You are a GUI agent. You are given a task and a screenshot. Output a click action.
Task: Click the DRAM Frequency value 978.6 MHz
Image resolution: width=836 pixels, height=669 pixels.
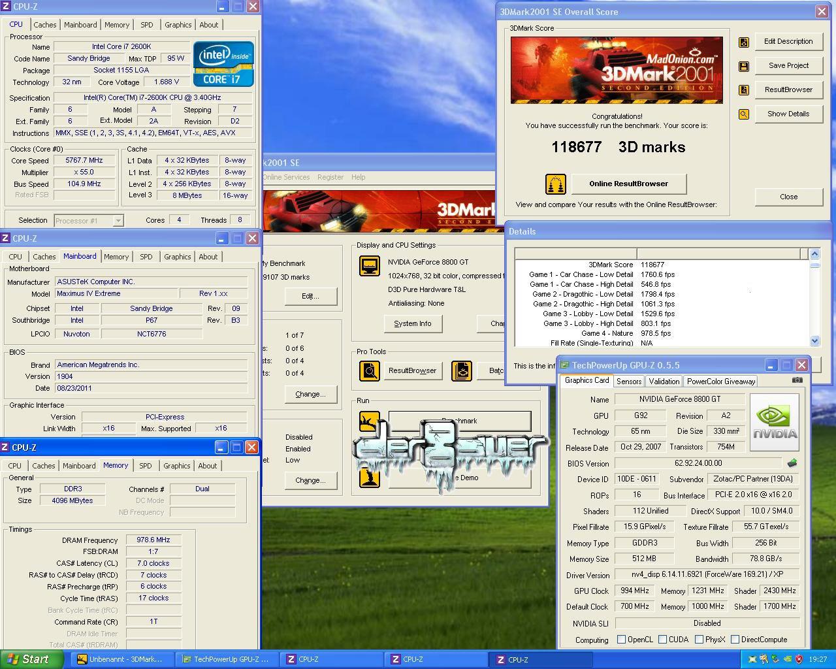(153, 540)
